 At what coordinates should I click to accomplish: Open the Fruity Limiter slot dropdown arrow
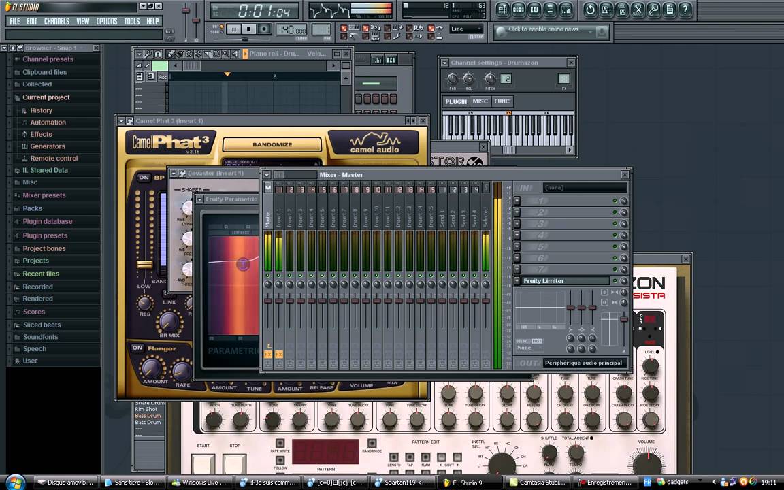(517, 280)
